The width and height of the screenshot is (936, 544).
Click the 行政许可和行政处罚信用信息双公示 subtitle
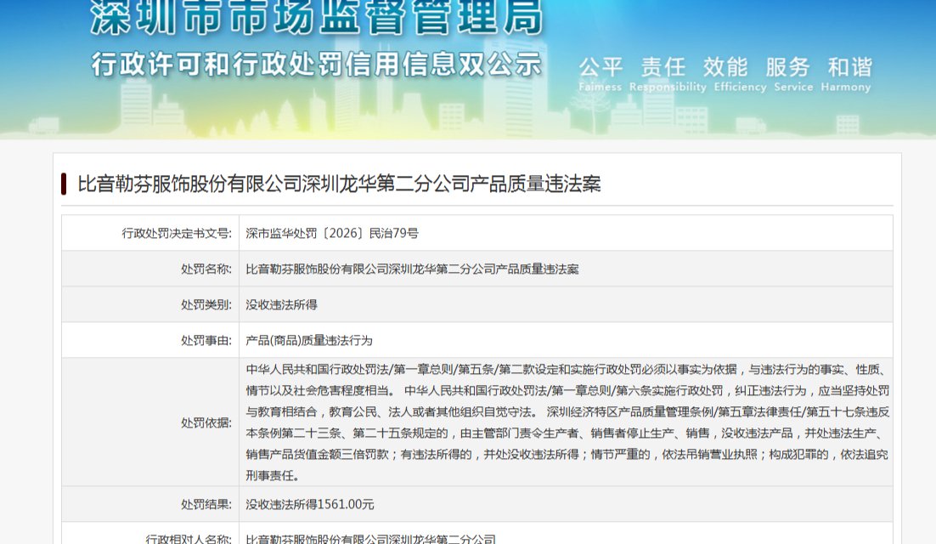(x=316, y=64)
